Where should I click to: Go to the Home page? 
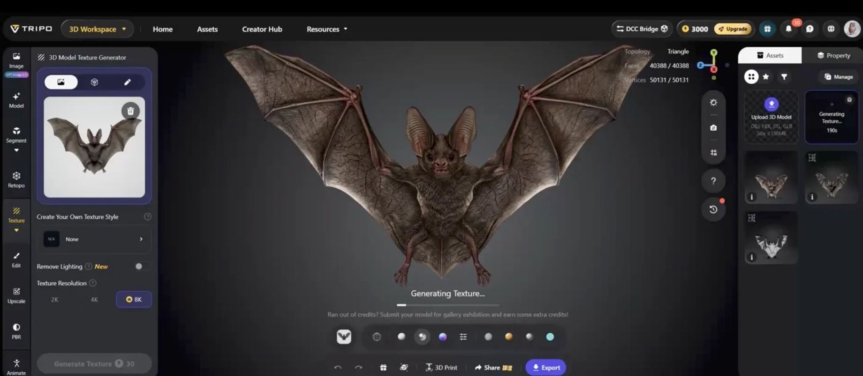tap(163, 29)
